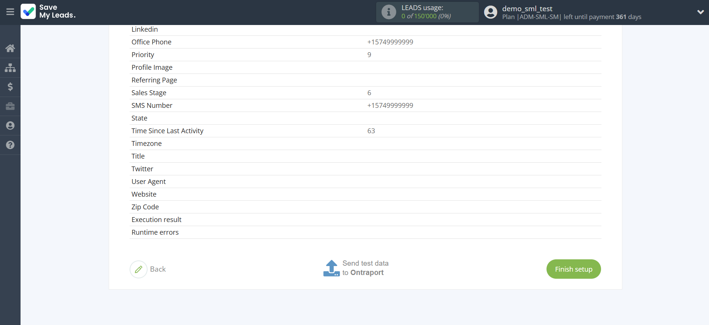This screenshot has height=325, width=709.
Task: Go to Home in sidebar
Action: tap(10, 48)
